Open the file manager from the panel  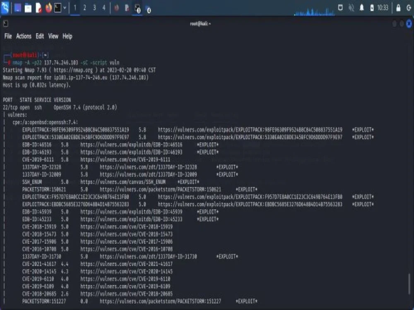tap(28, 8)
